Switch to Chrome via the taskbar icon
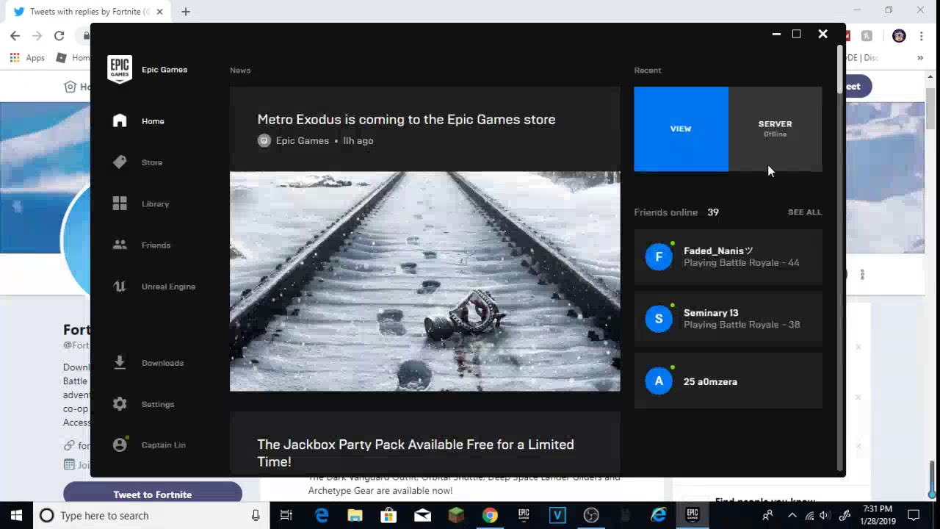 coord(490,516)
